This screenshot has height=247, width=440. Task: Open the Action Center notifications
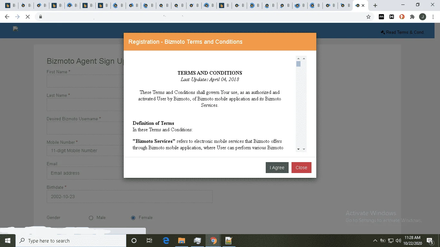click(x=430, y=241)
